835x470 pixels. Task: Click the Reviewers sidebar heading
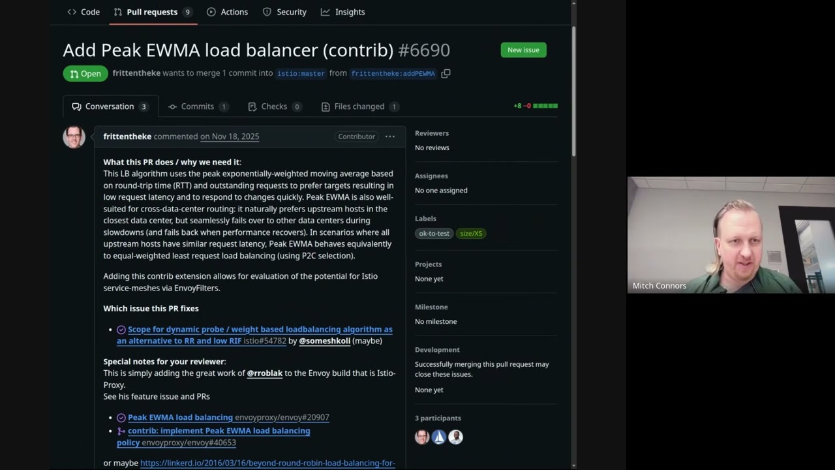(x=432, y=133)
